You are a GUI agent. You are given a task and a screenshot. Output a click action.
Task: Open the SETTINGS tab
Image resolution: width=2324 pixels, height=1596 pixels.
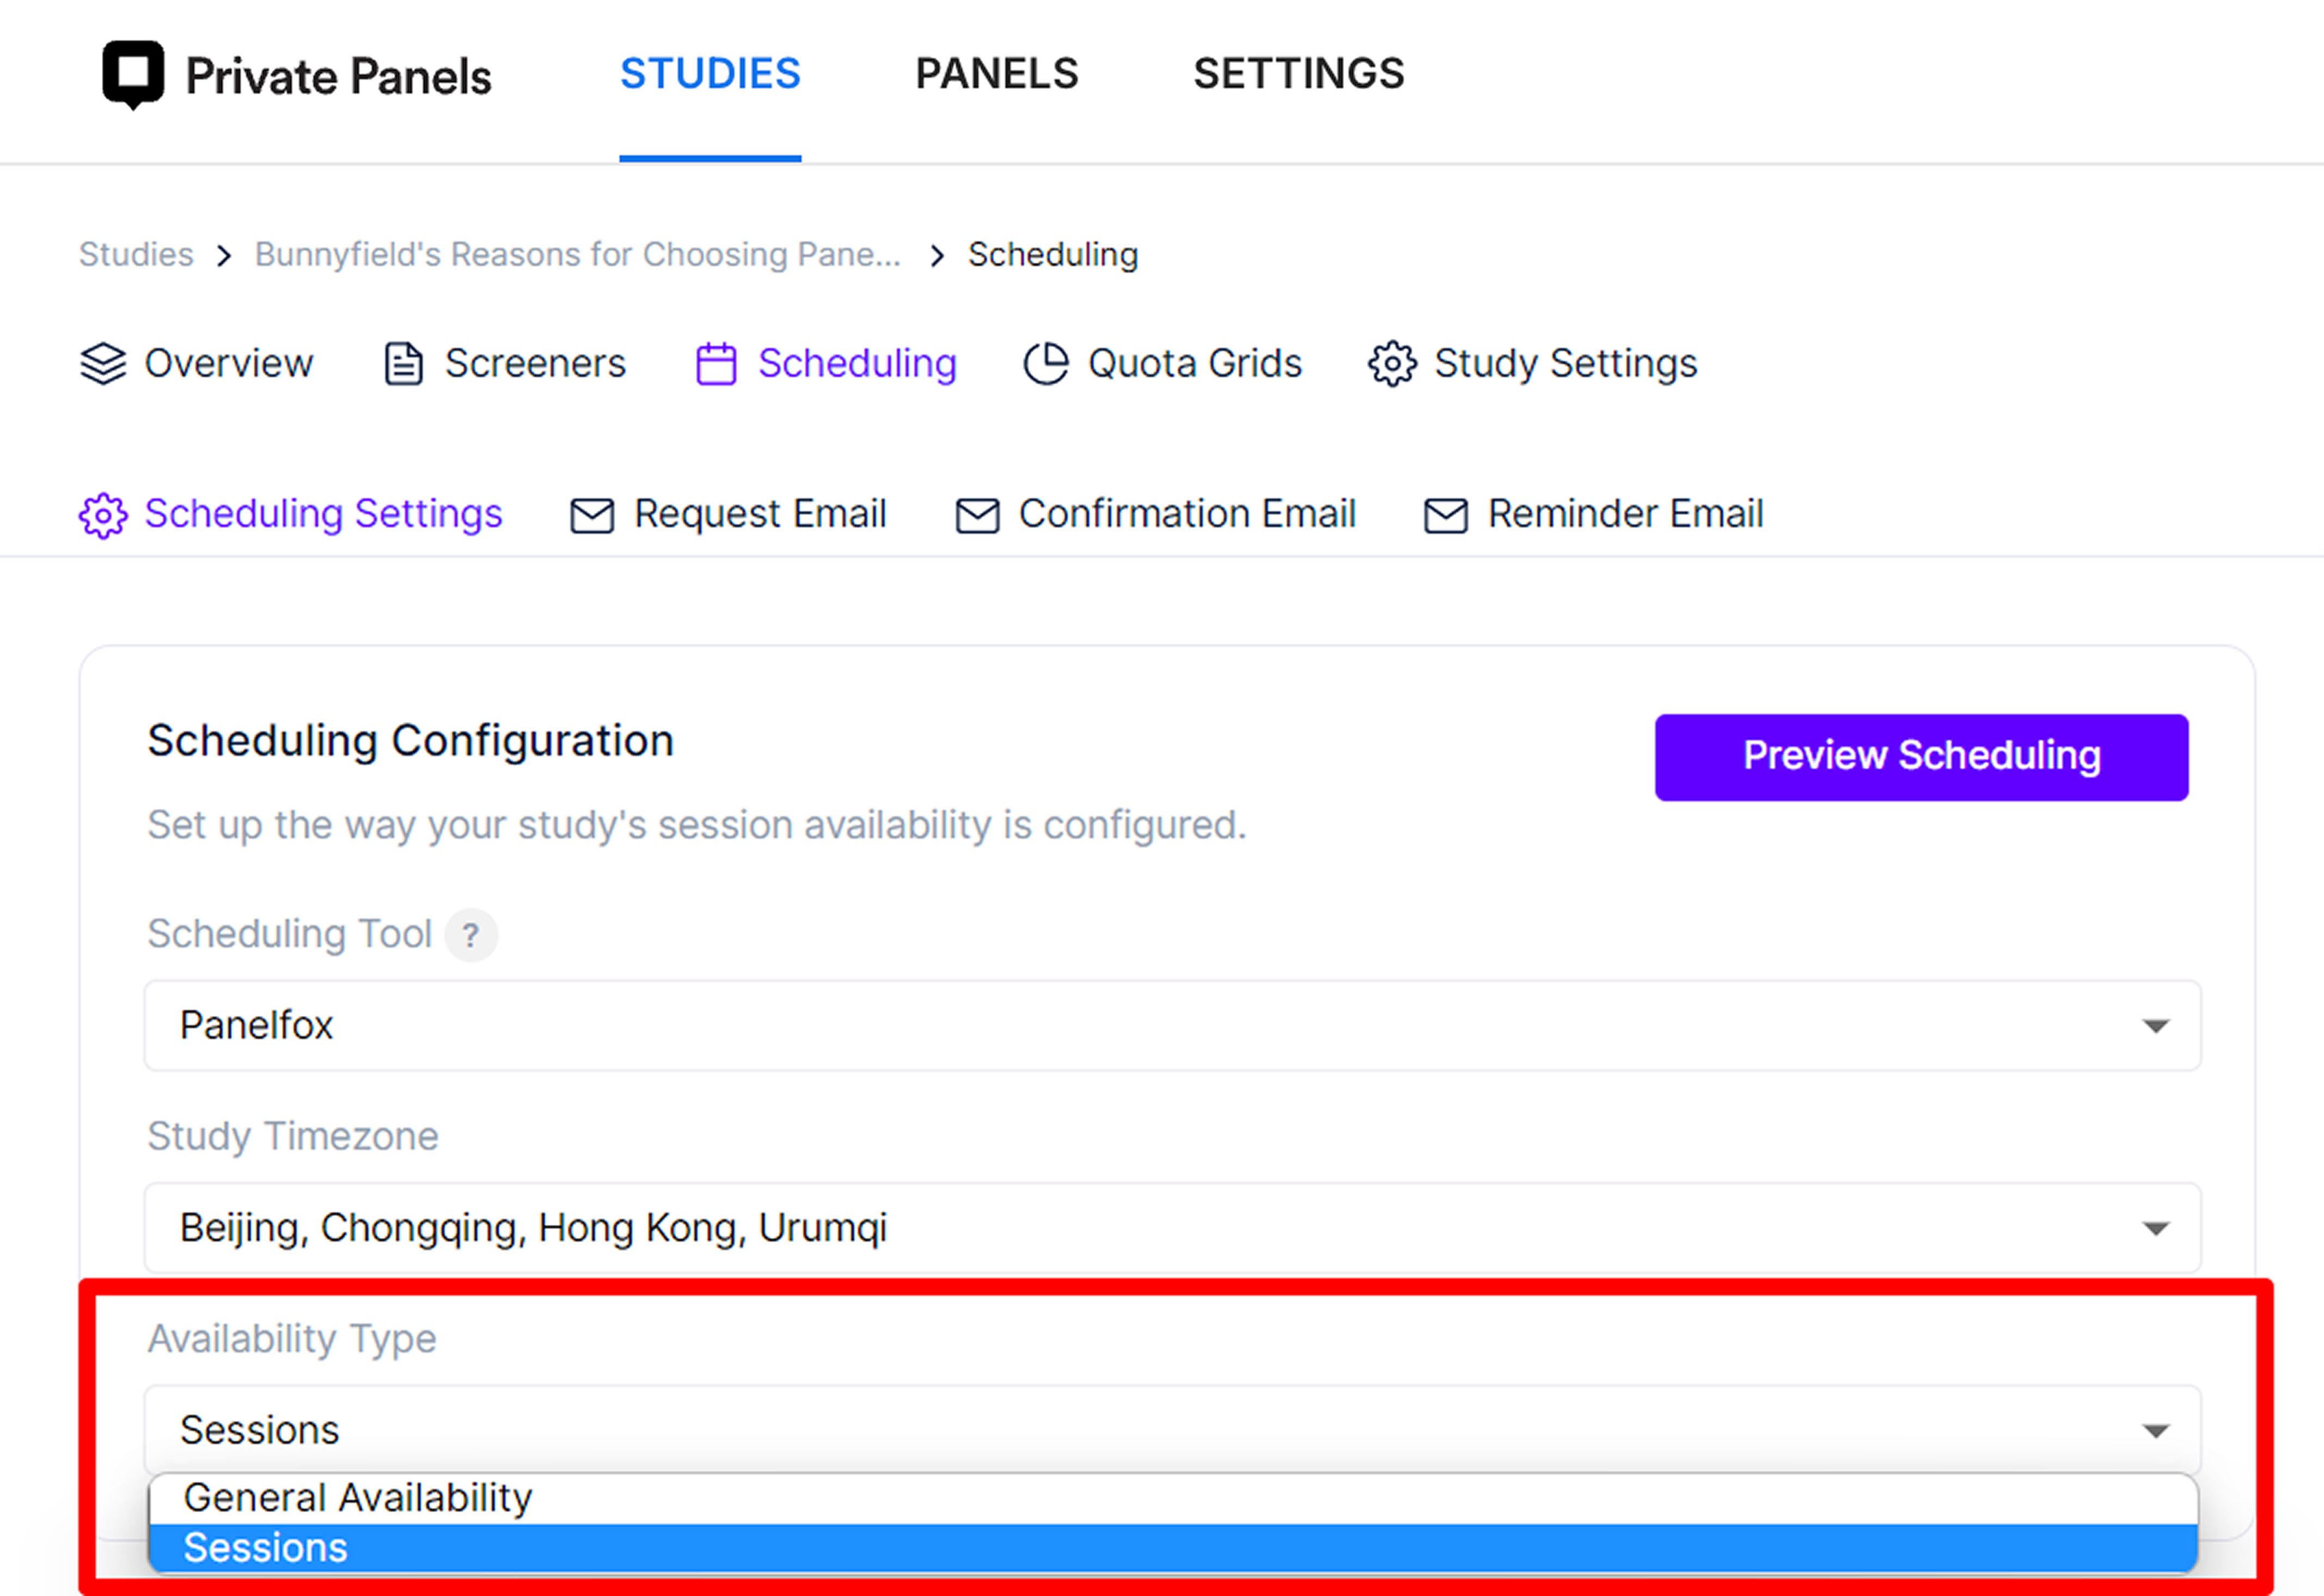coord(1299,74)
